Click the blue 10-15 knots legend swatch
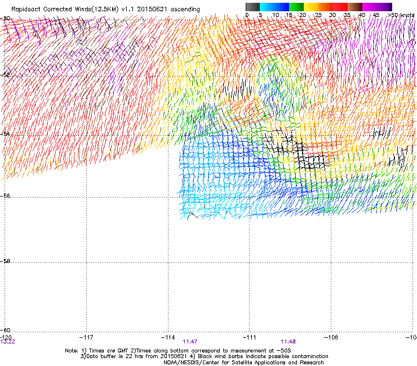 (282, 7)
